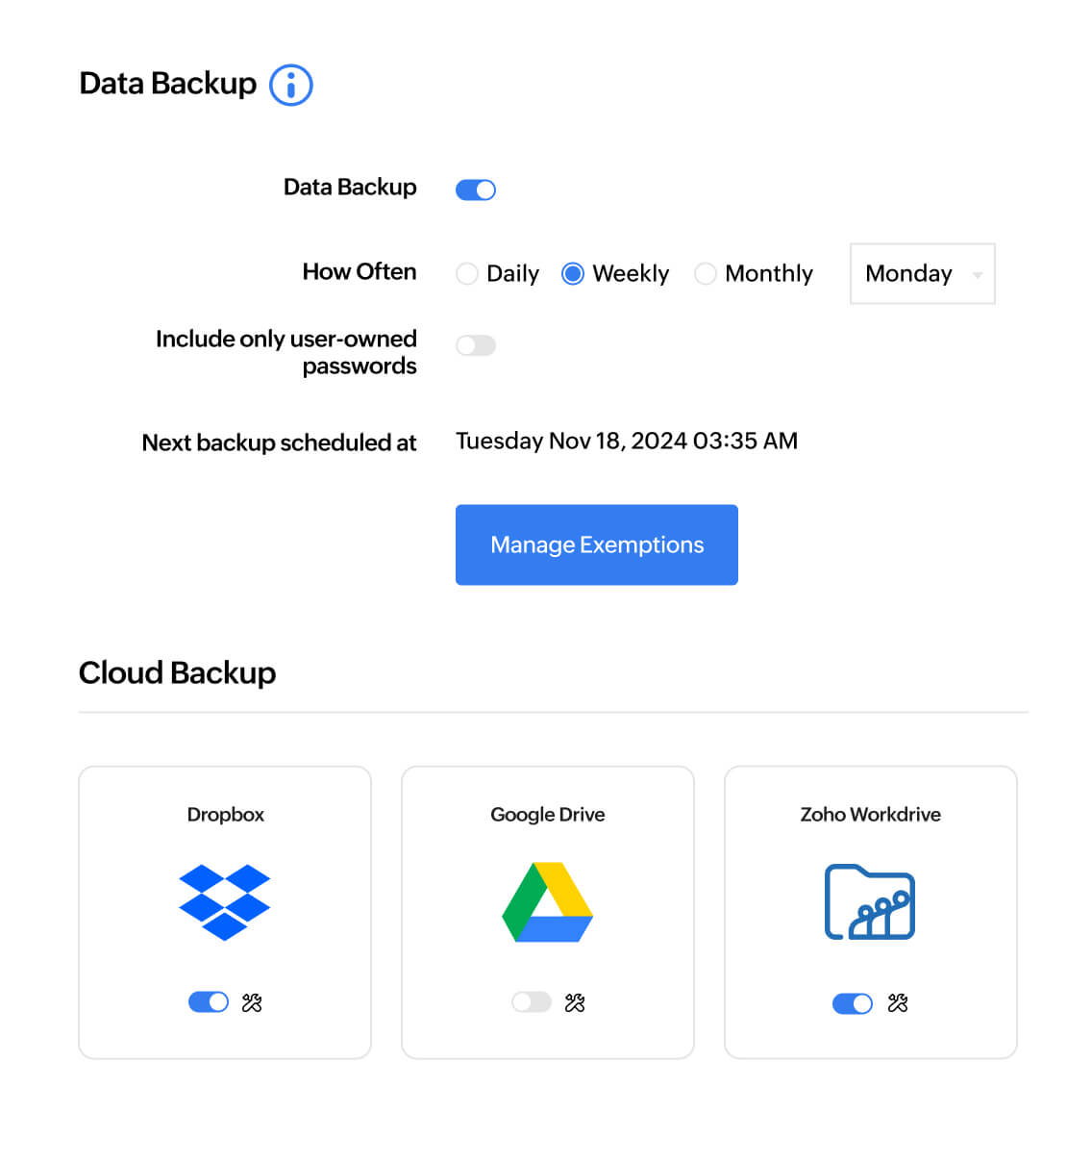Click the next backup scheduled time
Screen dimensions: 1092x1163
[x=627, y=441]
